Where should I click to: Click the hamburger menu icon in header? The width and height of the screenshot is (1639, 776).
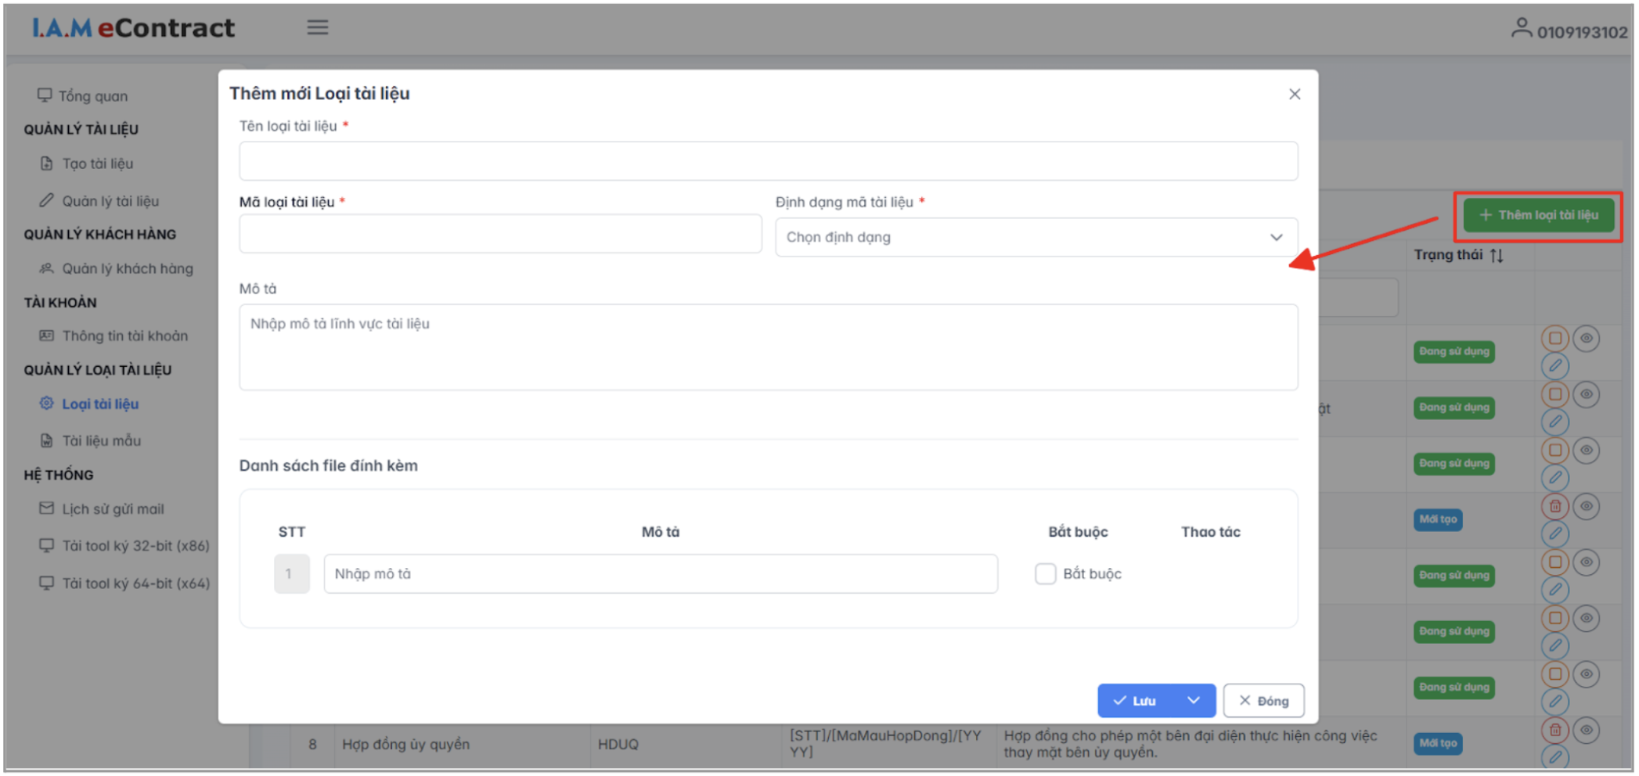(317, 28)
